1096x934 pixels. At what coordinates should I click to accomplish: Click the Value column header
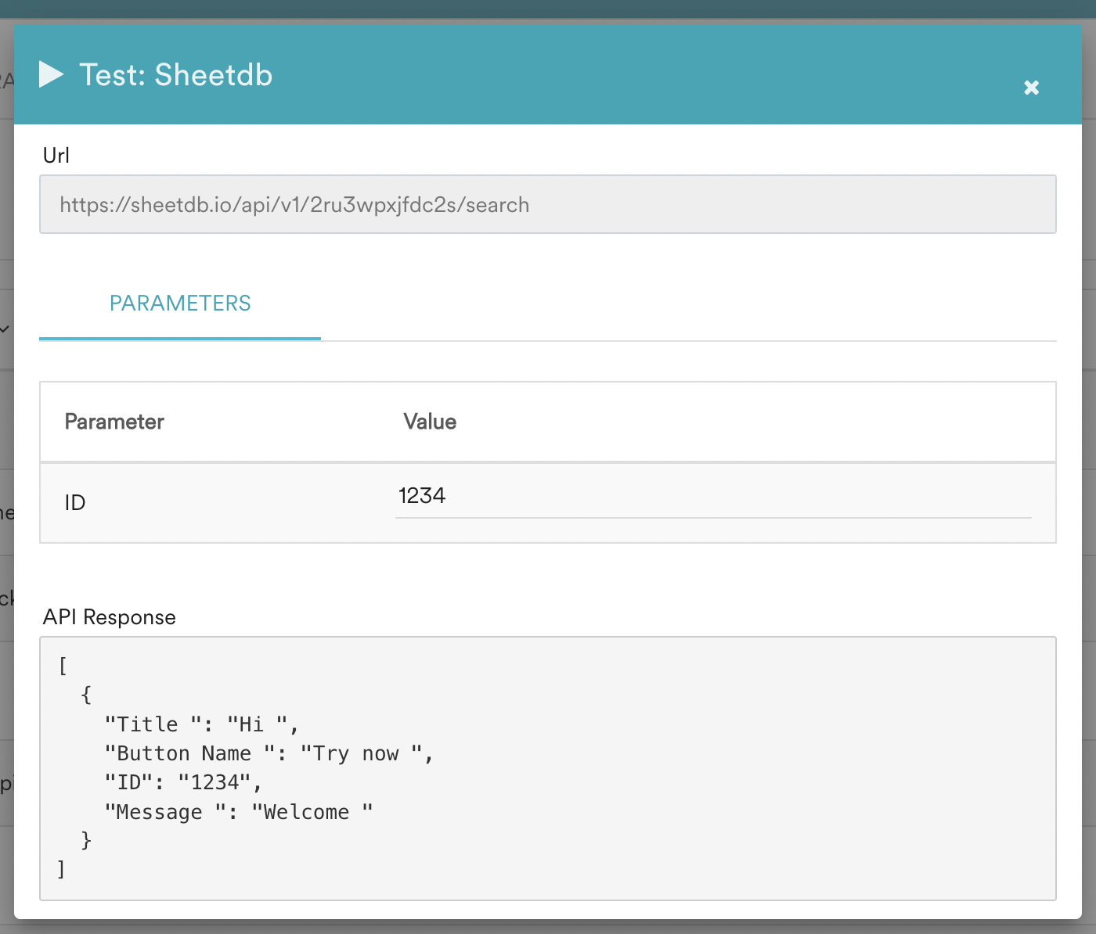point(430,422)
